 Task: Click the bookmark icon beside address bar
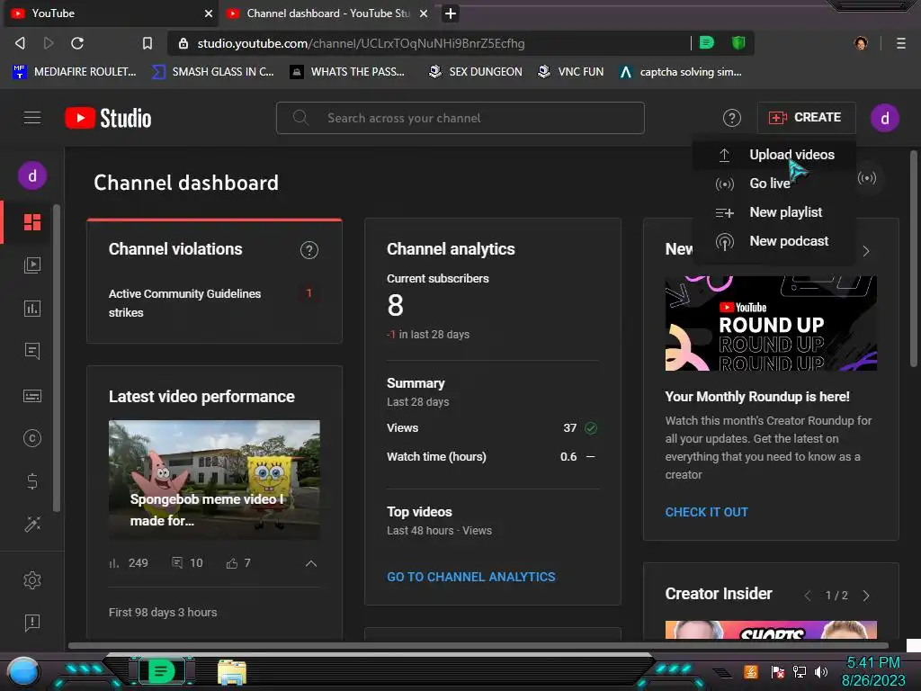[x=148, y=43]
